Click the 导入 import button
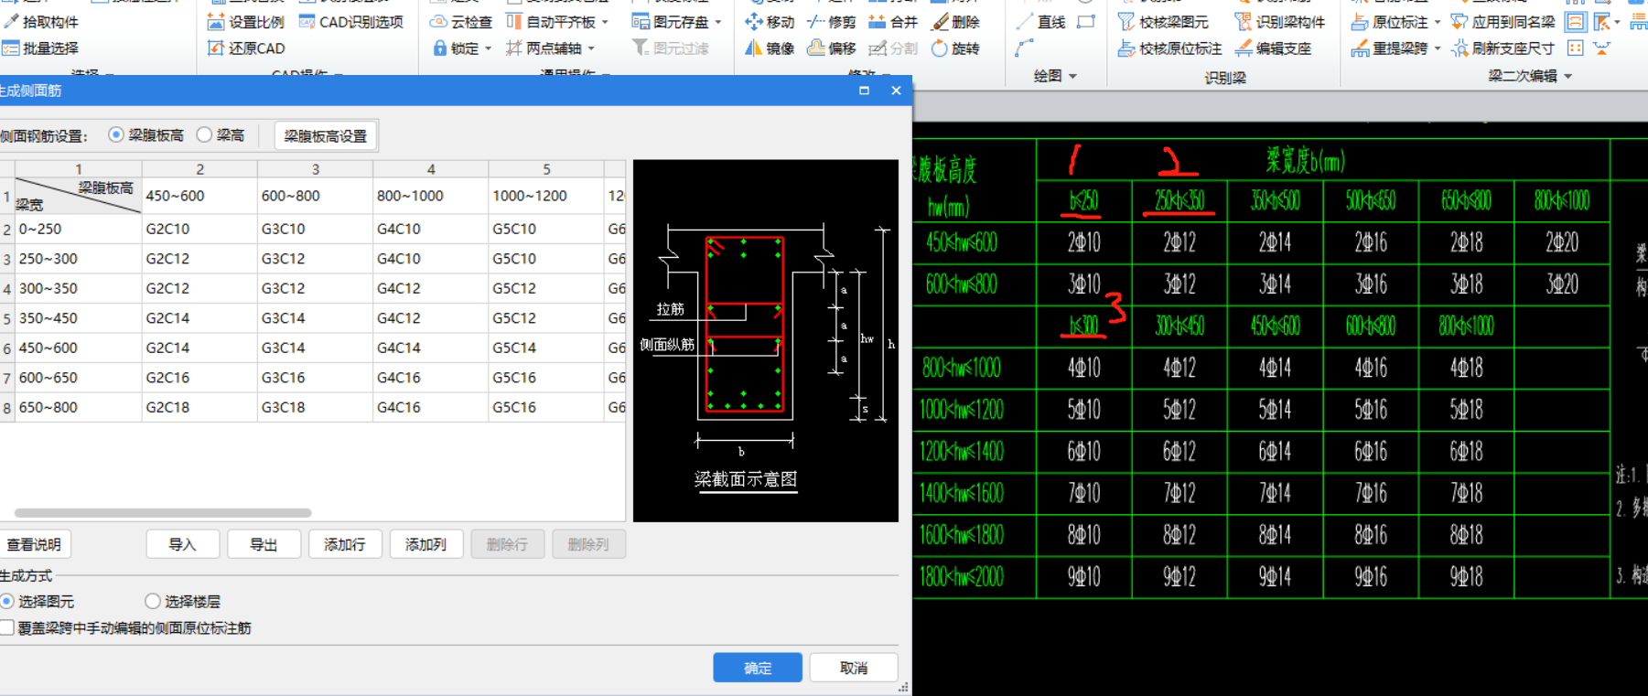1648x696 pixels. click(x=183, y=544)
